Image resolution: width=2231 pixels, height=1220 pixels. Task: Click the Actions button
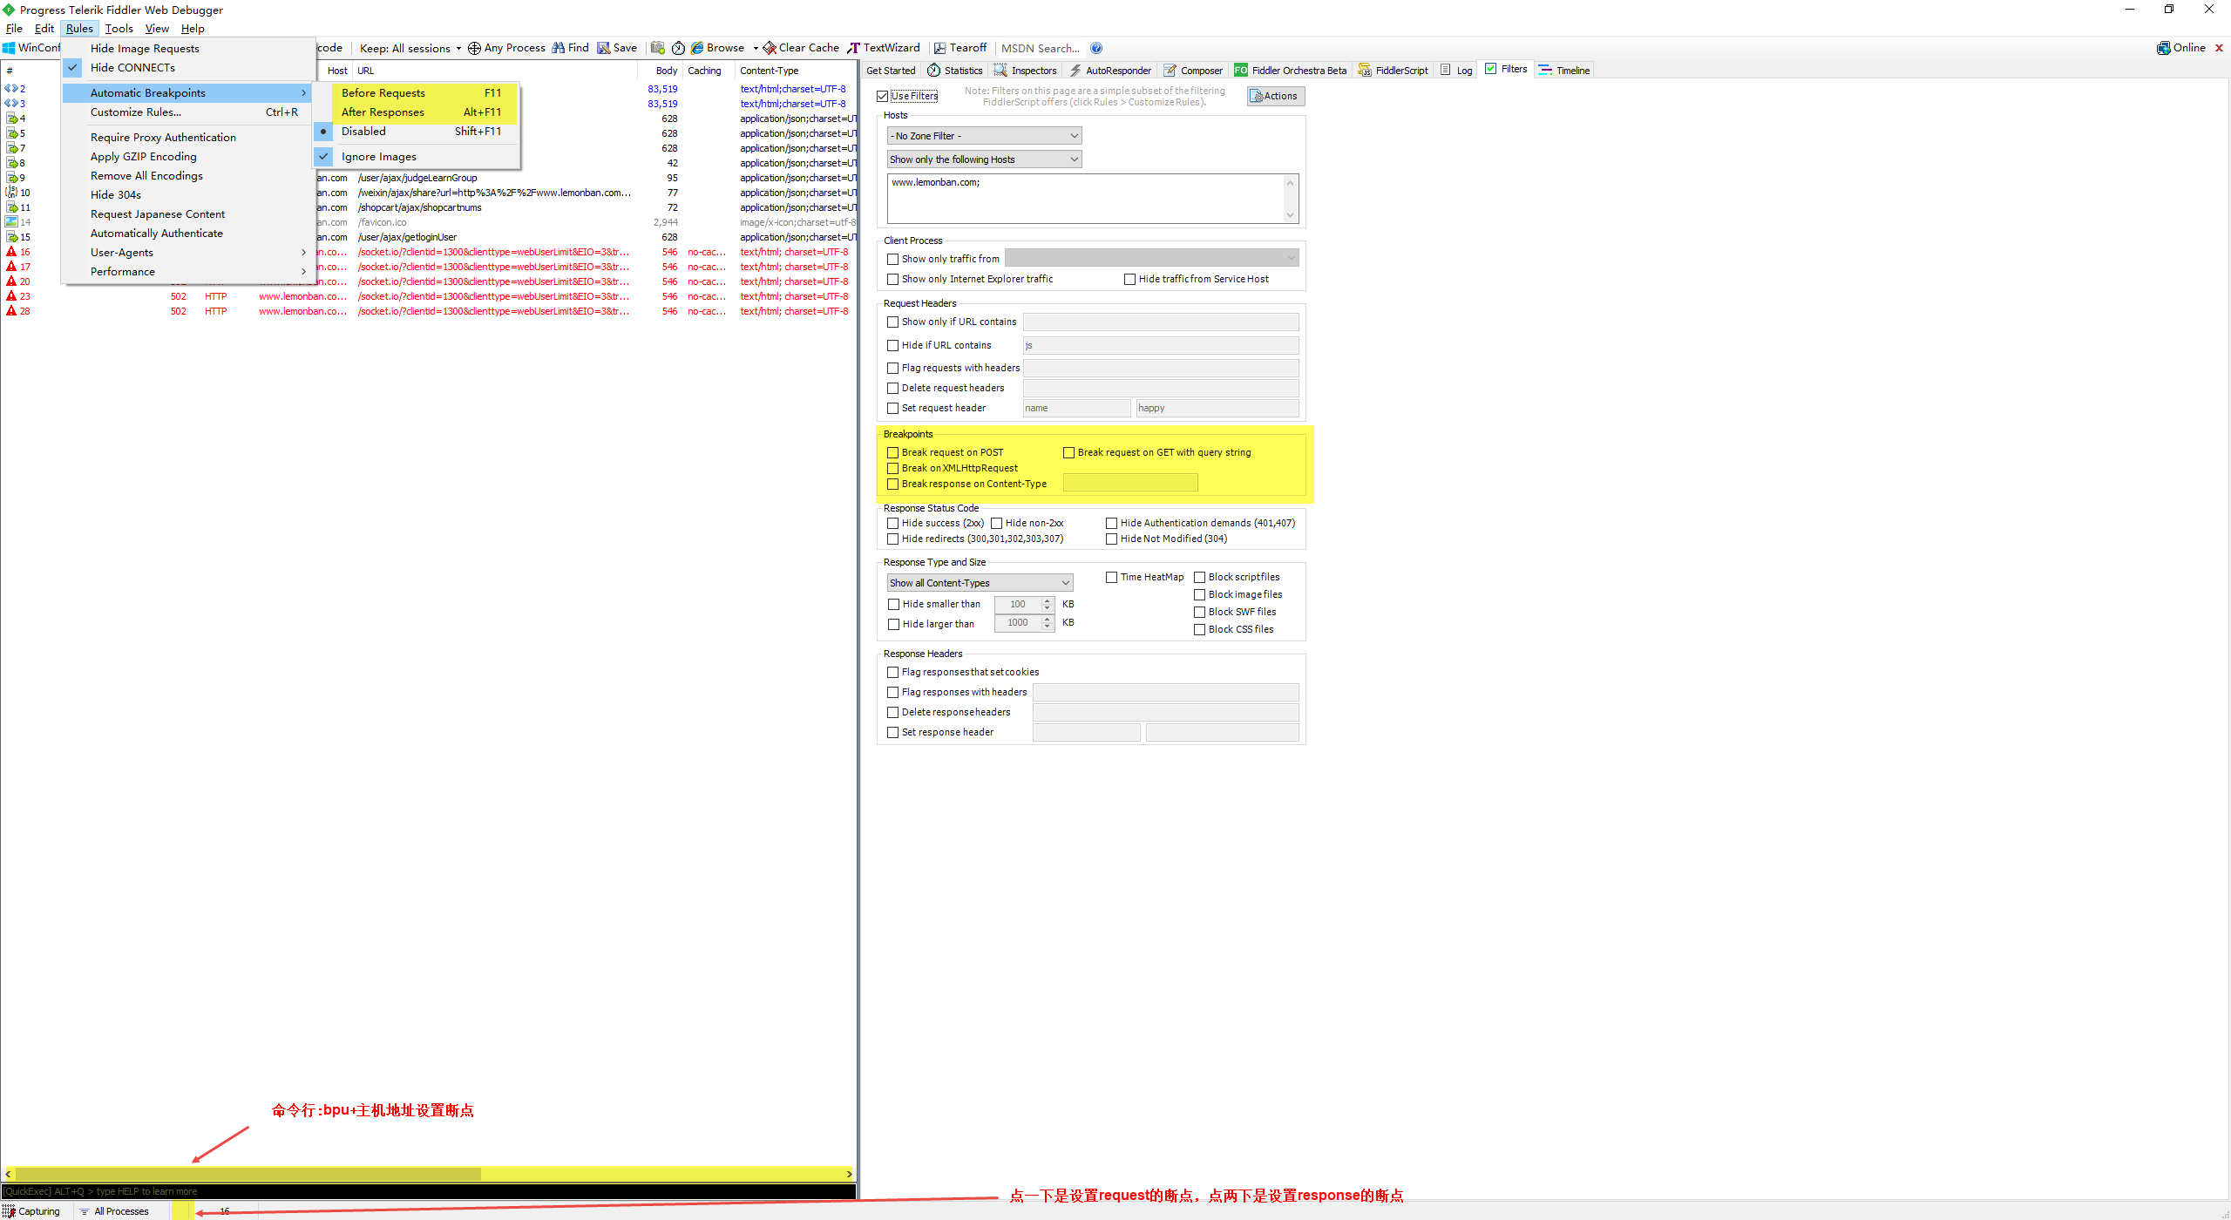(1276, 95)
